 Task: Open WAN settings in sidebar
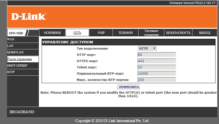[23, 39]
